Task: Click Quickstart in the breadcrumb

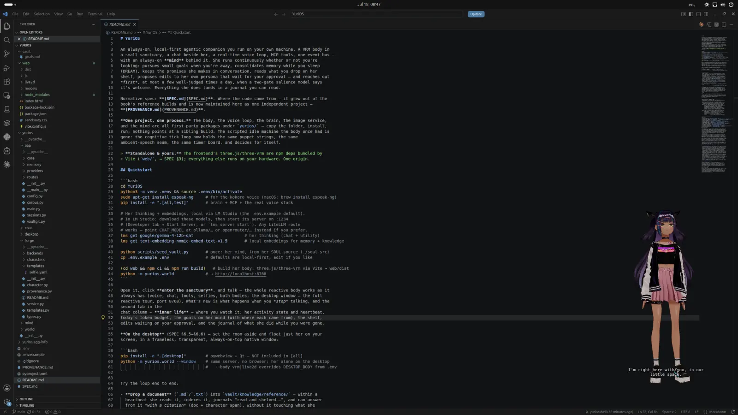Action: 179,33
